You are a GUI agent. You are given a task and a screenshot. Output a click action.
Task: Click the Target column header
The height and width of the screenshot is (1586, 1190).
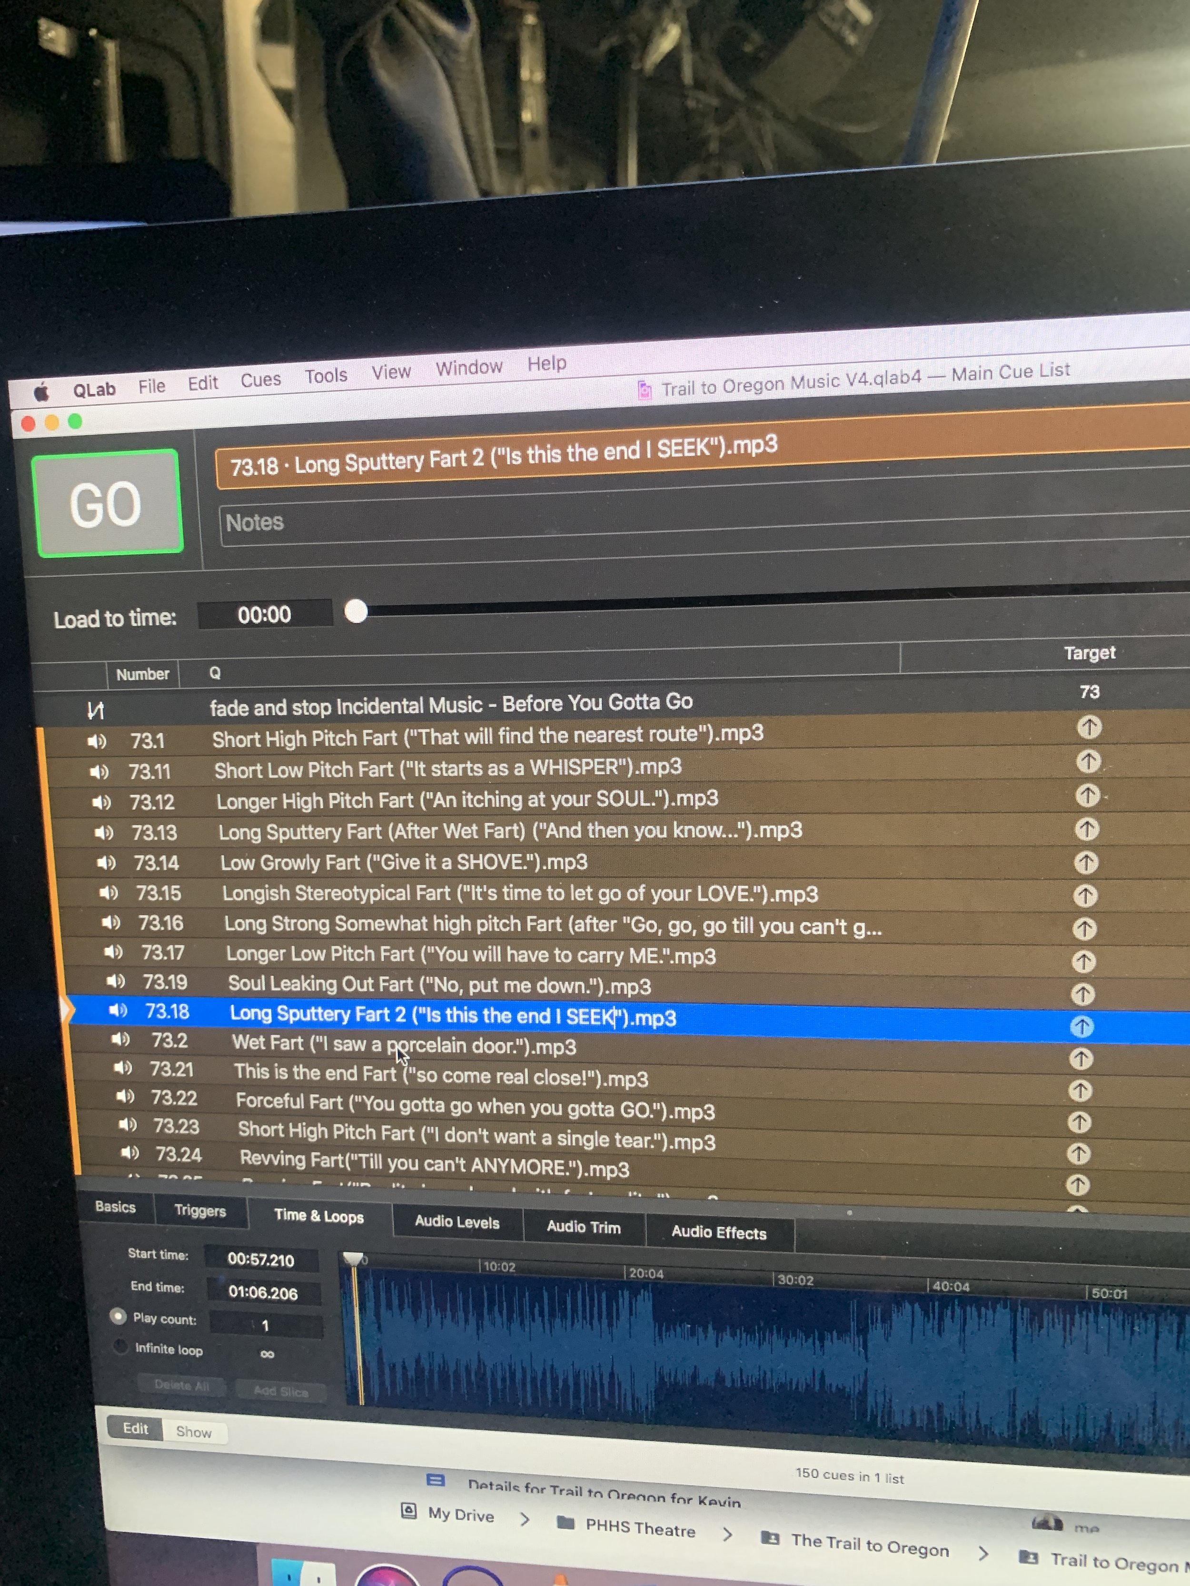coord(1089,653)
